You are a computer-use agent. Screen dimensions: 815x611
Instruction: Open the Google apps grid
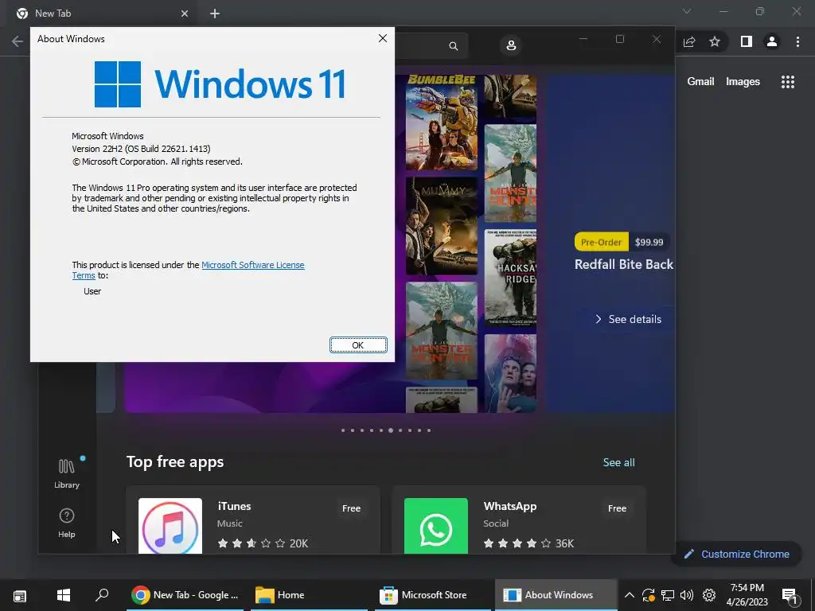[x=787, y=82]
